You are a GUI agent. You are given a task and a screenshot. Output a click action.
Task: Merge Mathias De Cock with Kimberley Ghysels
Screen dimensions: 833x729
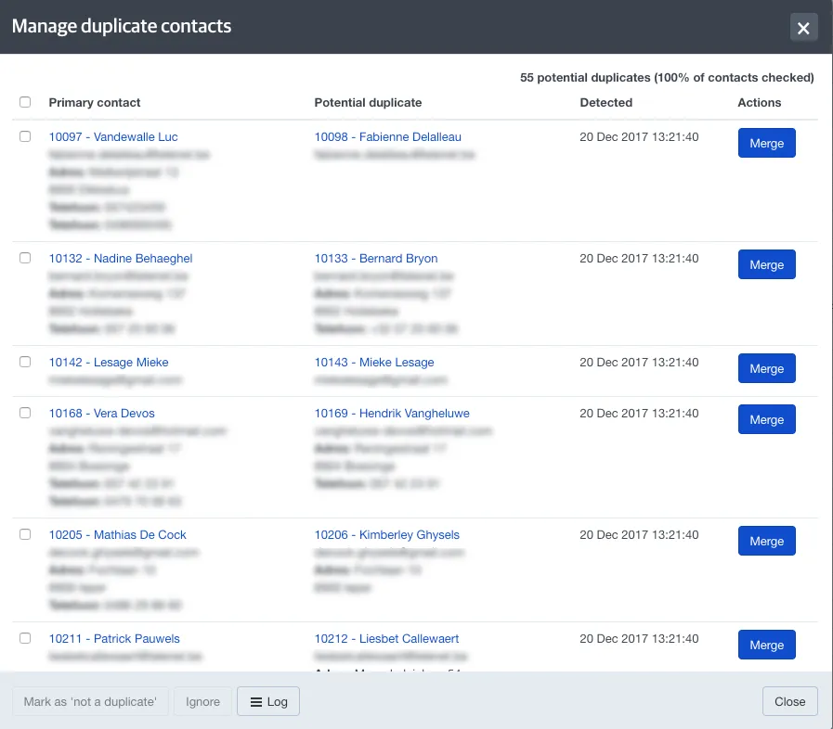[766, 541]
